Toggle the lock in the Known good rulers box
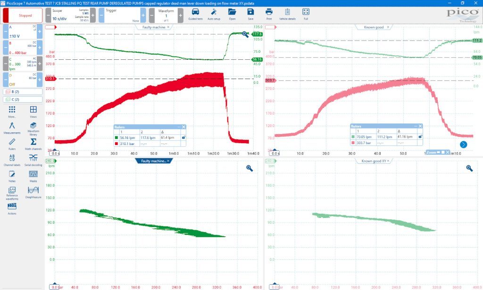483x290 pixels. point(420,137)
